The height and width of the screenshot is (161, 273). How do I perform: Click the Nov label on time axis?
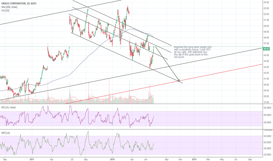coord(180,159)
